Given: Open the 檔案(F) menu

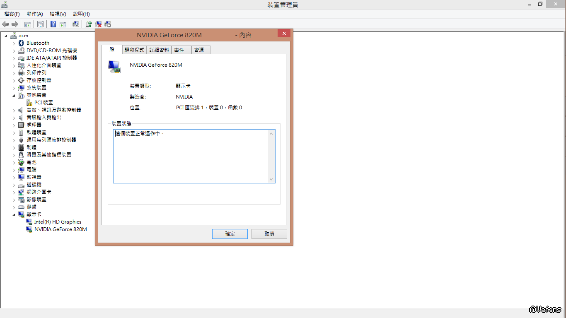Looking at the screenshot, I should 12,14.
